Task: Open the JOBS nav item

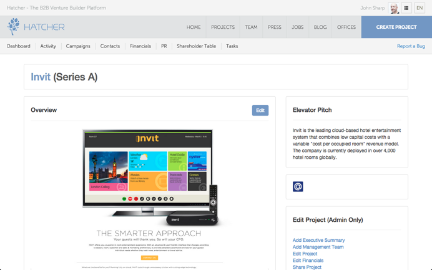Action: pos(298,27)
